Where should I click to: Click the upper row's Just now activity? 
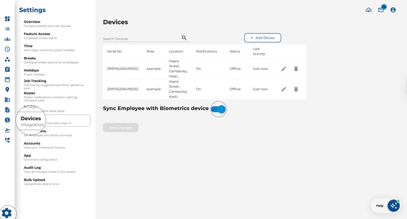pos(260,69)
